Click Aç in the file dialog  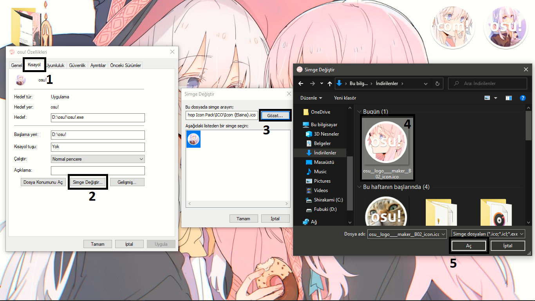pyautogui.click(x=469, y=246)
